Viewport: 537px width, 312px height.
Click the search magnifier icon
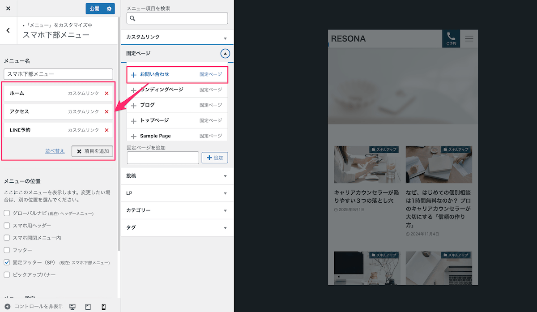pyautogui.click(x=132, y=18)
